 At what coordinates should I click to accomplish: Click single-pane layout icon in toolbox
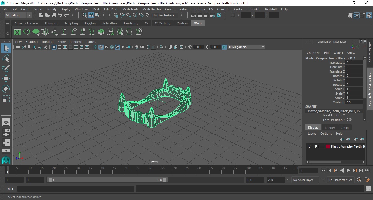6,122
